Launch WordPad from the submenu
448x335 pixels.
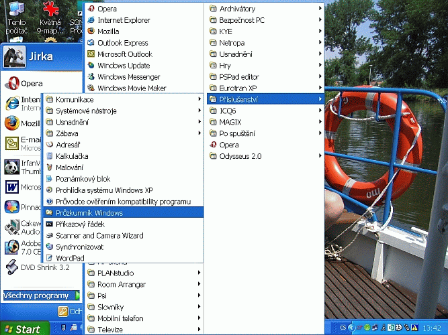tap(123, 258)
